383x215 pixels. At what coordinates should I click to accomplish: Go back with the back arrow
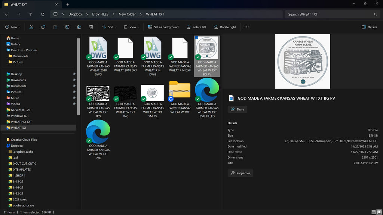(x=7, y=14)
